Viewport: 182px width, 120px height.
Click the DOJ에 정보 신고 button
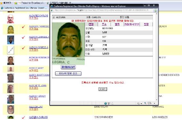pos(68,73)
